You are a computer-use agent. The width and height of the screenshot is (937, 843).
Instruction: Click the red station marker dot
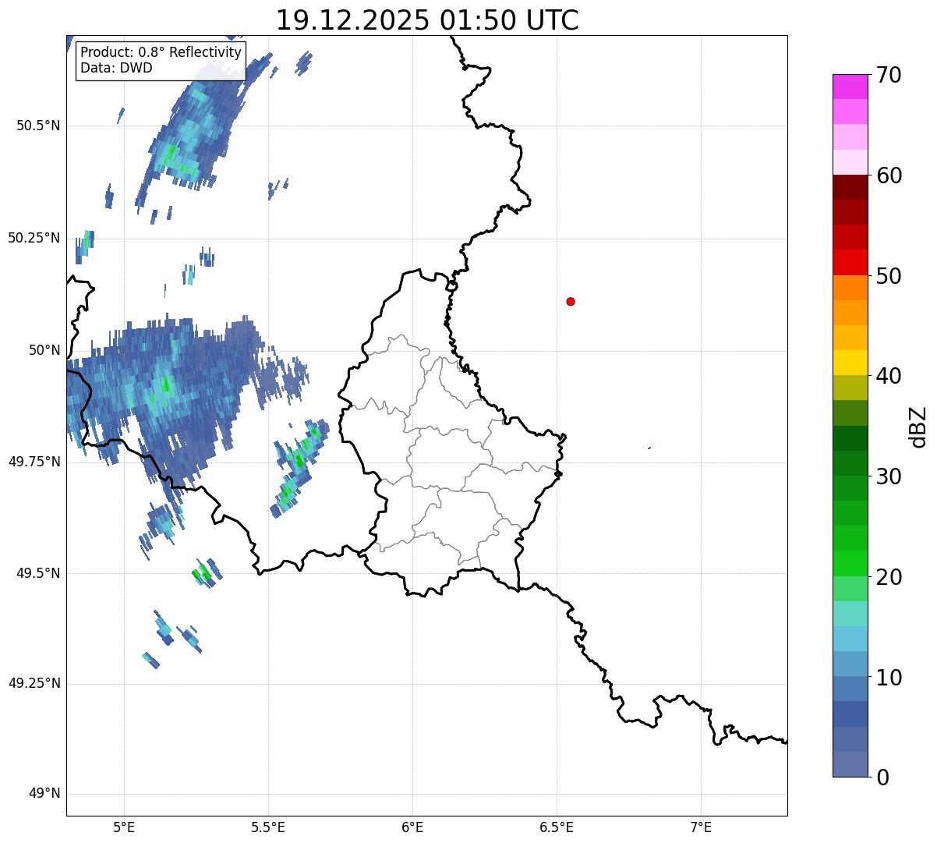(571, 301)
